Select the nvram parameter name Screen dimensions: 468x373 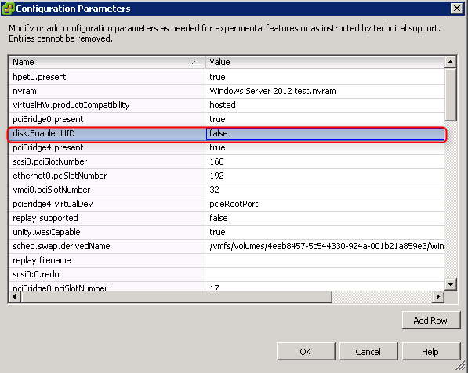tap(107, 91)
